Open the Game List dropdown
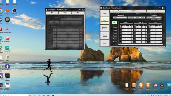This screenshot has height=96, width=171. tap(120, 18)
